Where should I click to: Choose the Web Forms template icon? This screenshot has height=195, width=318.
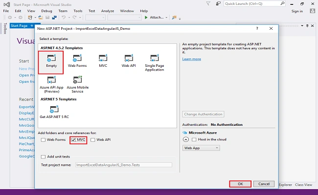pos(77,58)
